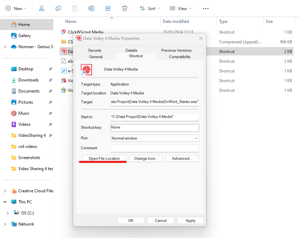This screenshot has height=238, width=299.
Task: Click the Change Icon... button
Action: point(146,158)
